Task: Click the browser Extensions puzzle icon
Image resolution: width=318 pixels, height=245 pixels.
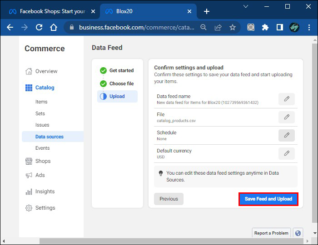Action: [x=265, y=27]
